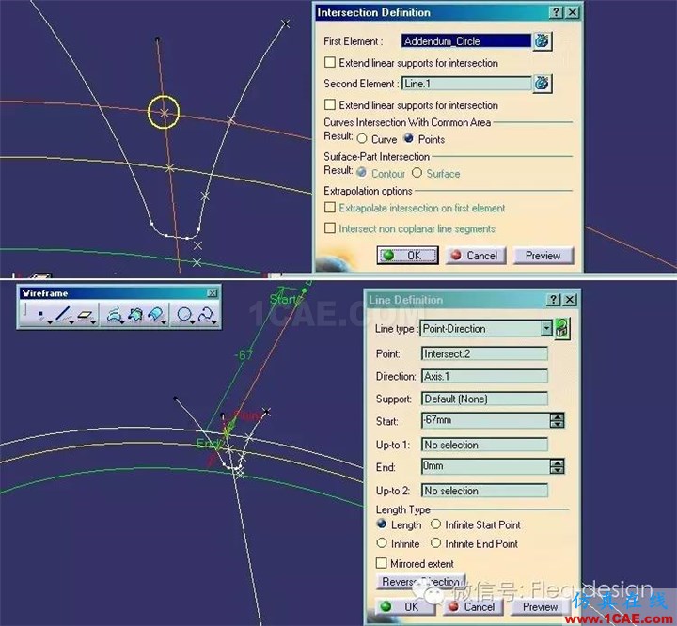This screenshot has width=677, height=626.
Task: Select the Parallel Curve tool in Wireframe toolbar
Action: 155,314
